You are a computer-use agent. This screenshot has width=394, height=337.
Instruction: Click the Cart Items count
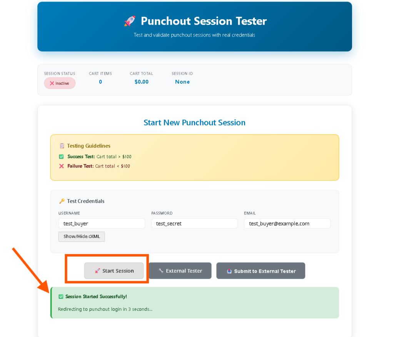click(100, 82)
